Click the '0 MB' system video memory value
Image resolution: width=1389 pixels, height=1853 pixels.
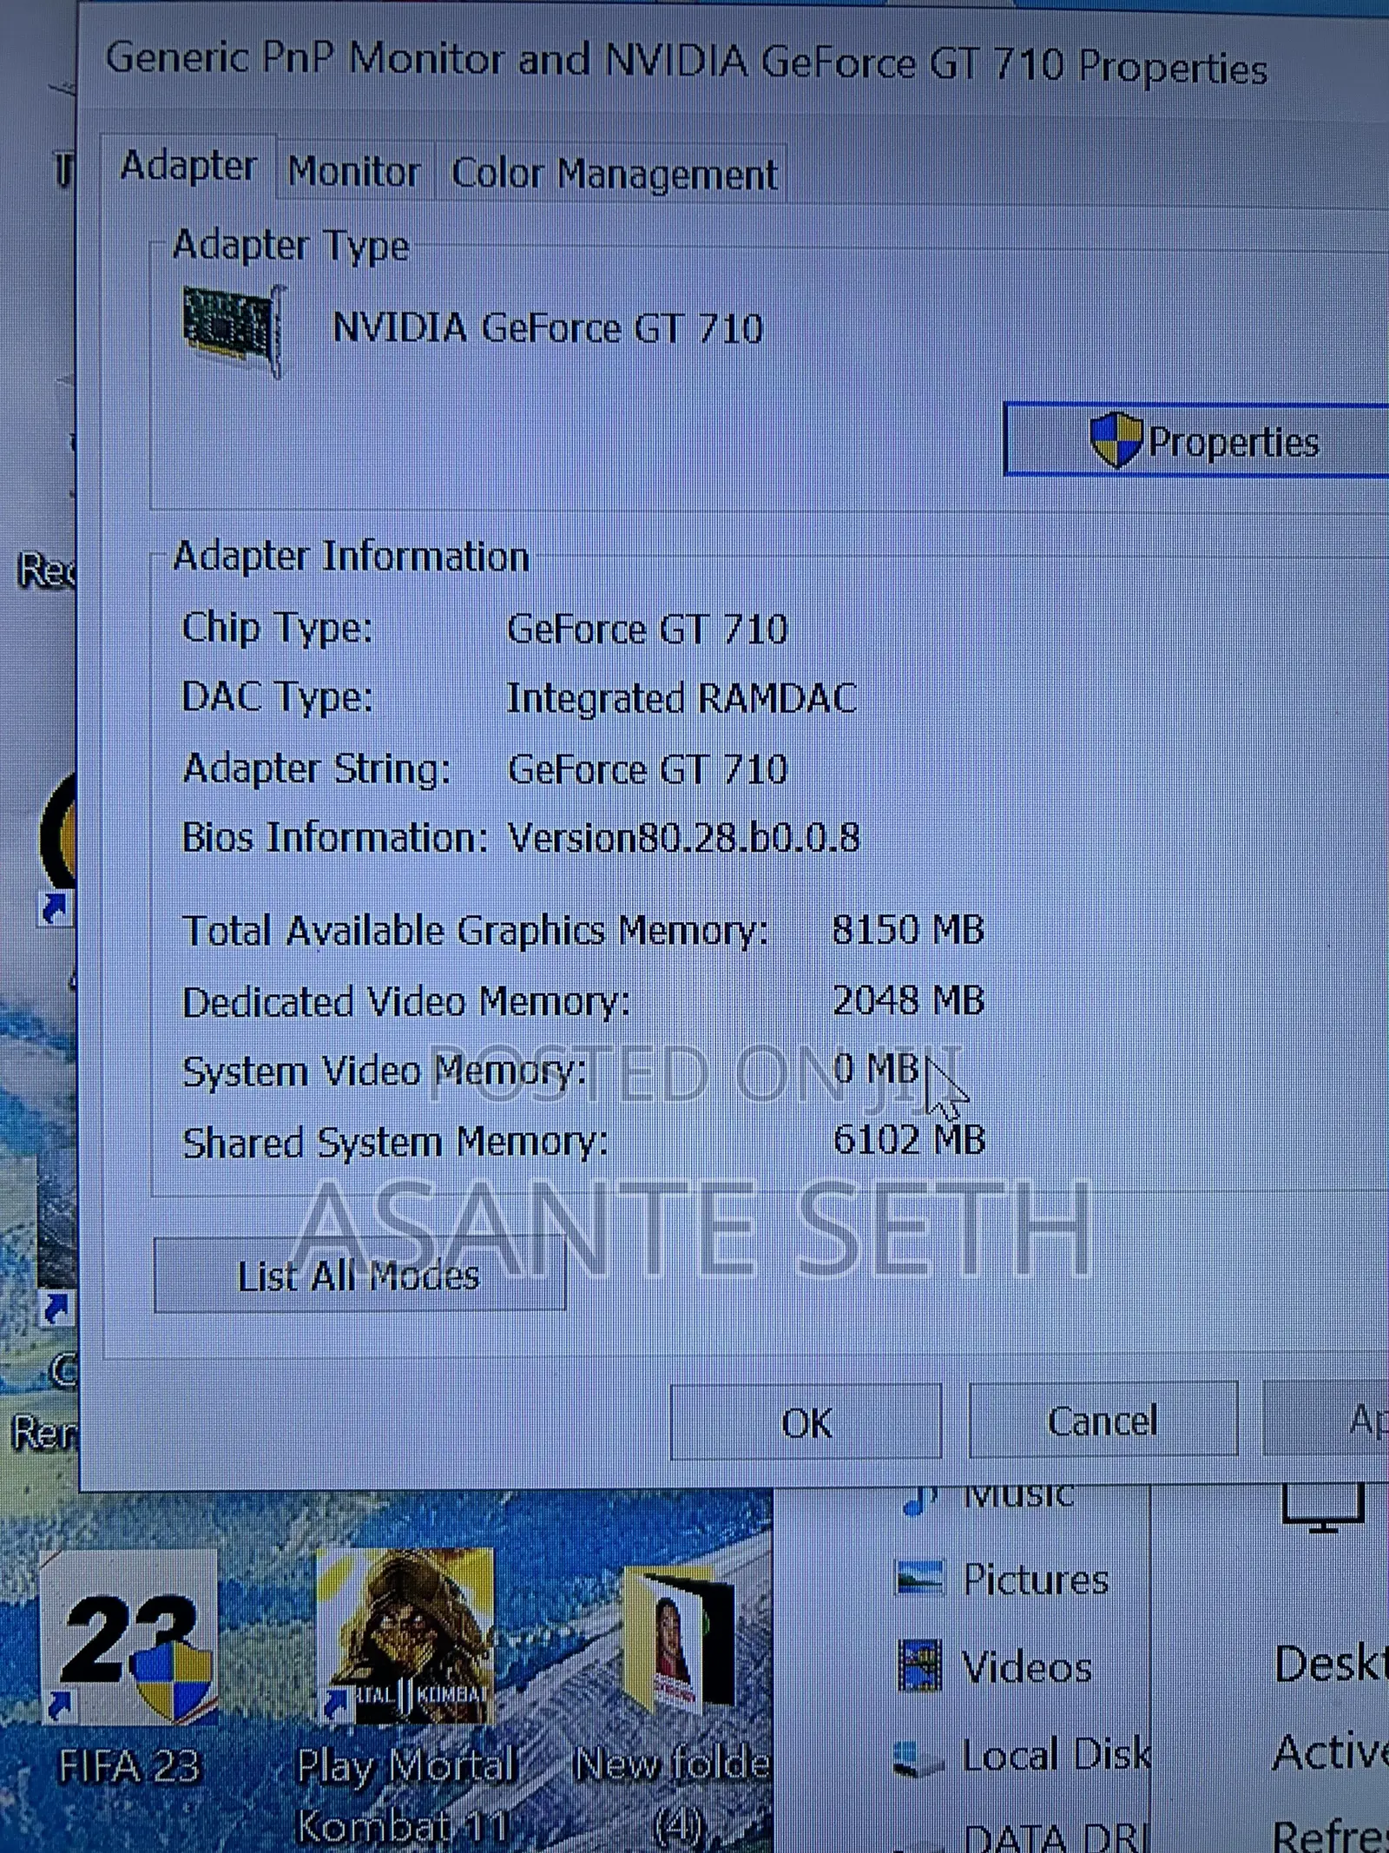pos(875,1069)
